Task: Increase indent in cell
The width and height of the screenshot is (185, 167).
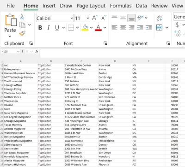Action: point(148,28)
